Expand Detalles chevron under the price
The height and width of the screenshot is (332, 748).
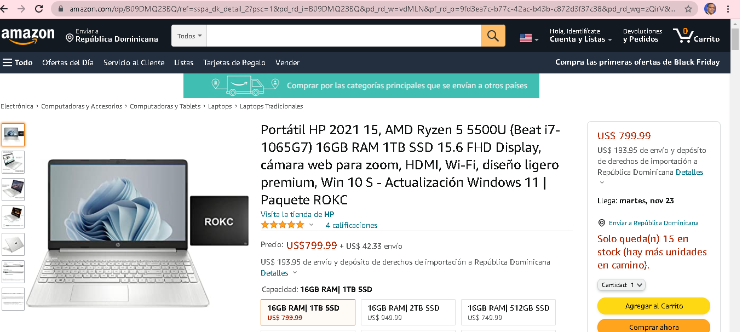295,273
